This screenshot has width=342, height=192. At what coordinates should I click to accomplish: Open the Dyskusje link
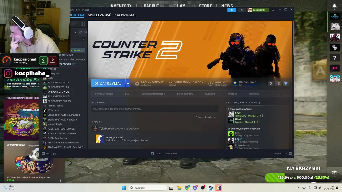210,94
